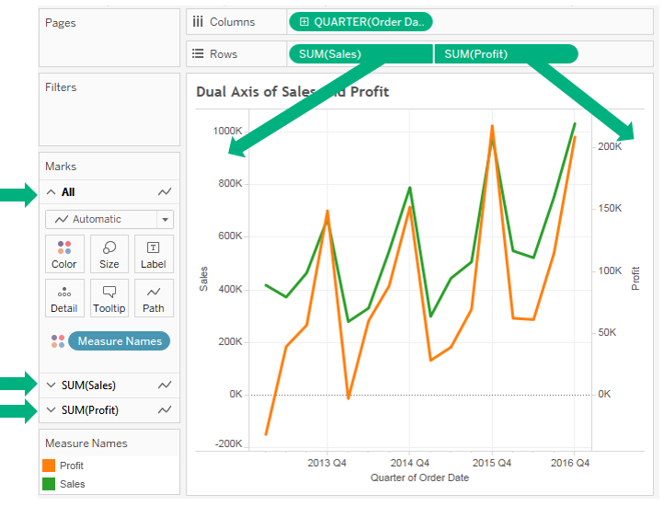Click the Tooltip button in Marks card
This screenshot has height=506, width=664.
(x=109, y=298)
